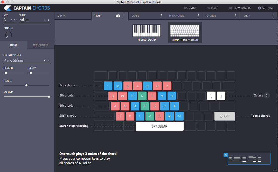Choose Computer Keyboard input mode

tap(185, 33)
